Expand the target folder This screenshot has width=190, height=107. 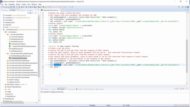[4, 92]
